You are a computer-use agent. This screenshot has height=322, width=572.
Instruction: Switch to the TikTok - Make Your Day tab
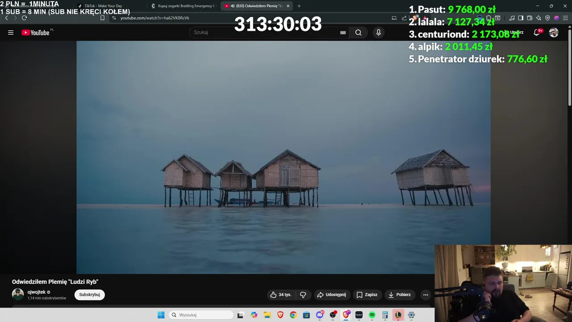click(103, 6)
